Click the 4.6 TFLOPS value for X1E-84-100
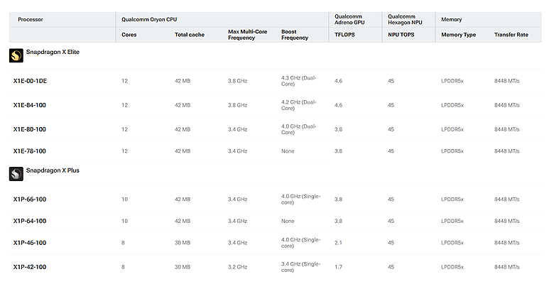 click(x=339, y=105)
